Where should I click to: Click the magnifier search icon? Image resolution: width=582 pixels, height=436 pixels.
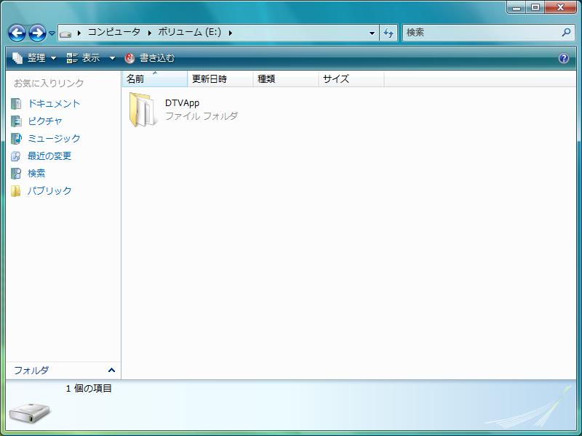click(566, 33)
